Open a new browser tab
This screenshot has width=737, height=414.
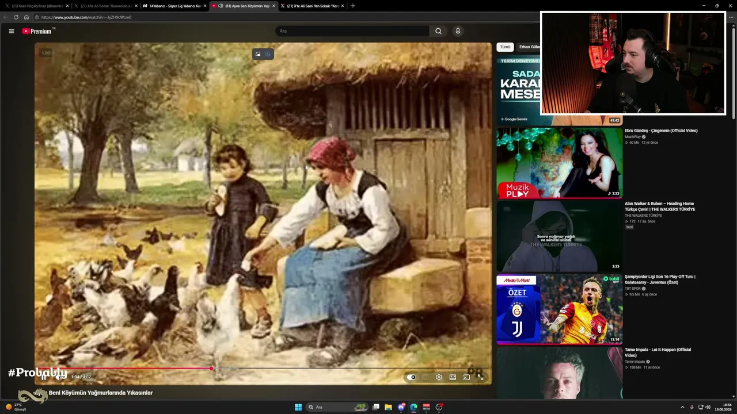click(x=353, y=6)
